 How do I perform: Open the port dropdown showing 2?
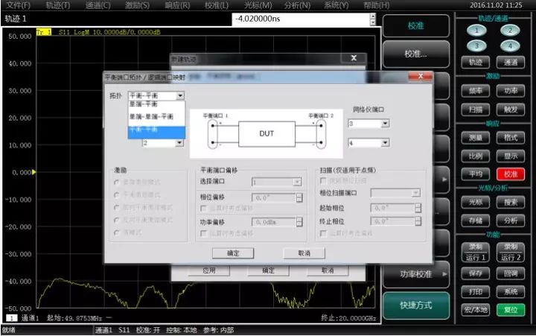click(x=179, y=143)
